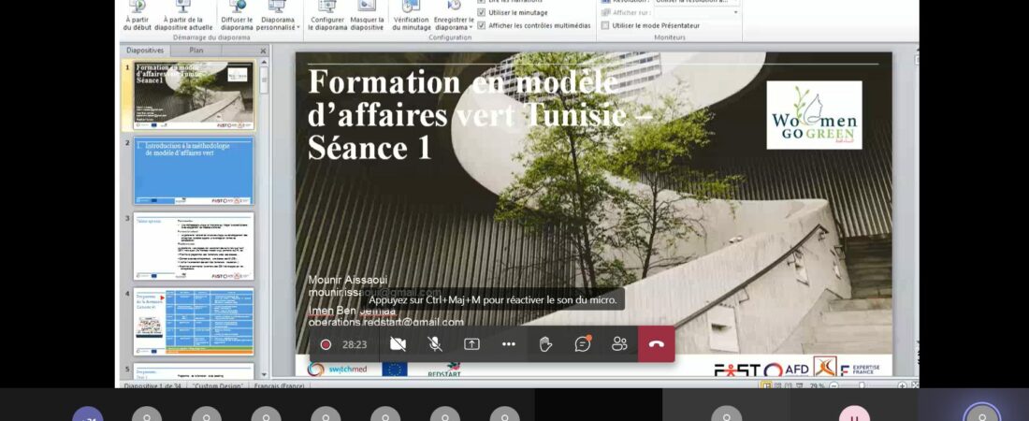
Task: Click Diapositive 1 de 34 status text
Action: point(154,385)
